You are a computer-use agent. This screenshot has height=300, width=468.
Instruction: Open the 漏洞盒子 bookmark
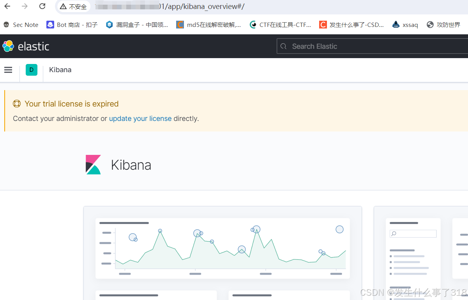pos(137,25)
